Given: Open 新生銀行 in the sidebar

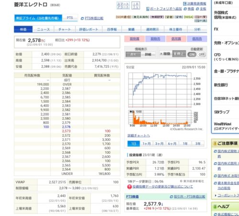Looking at the screenshot, I should tap(221, 85).
